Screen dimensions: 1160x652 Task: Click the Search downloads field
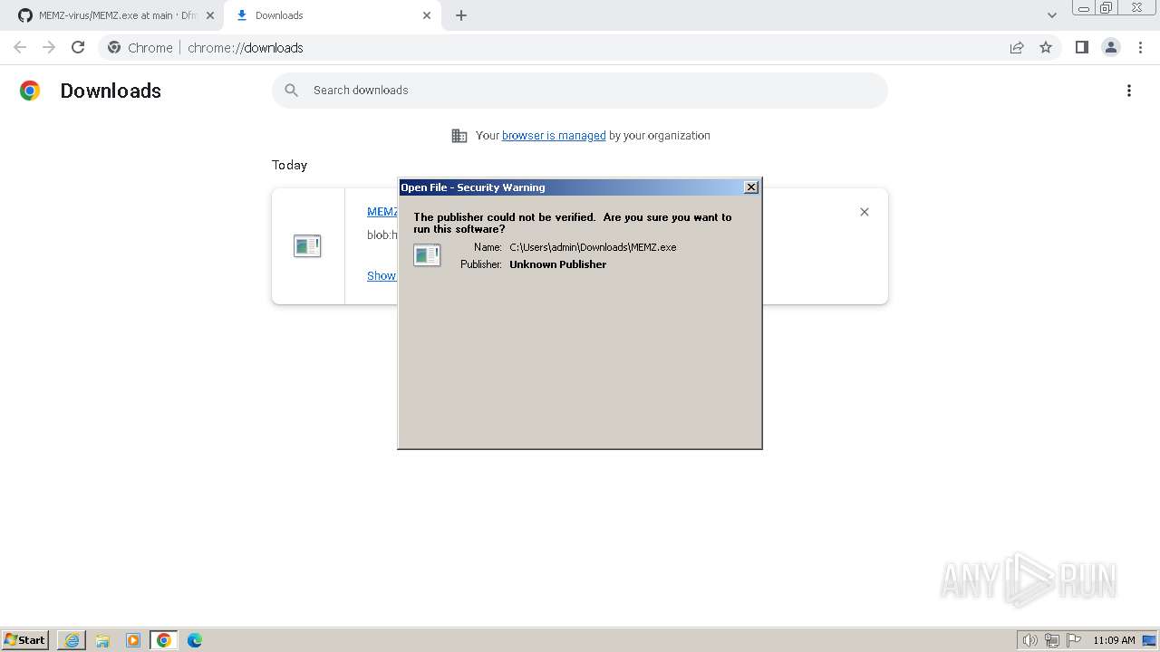click(580, 90)
